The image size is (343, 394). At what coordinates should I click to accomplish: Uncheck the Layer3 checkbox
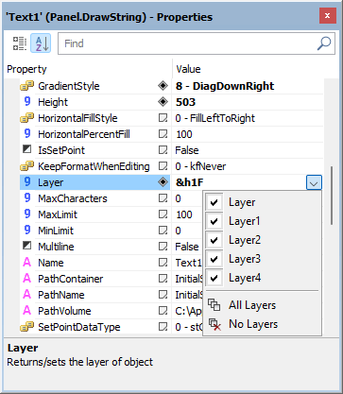tap(214, 259)
